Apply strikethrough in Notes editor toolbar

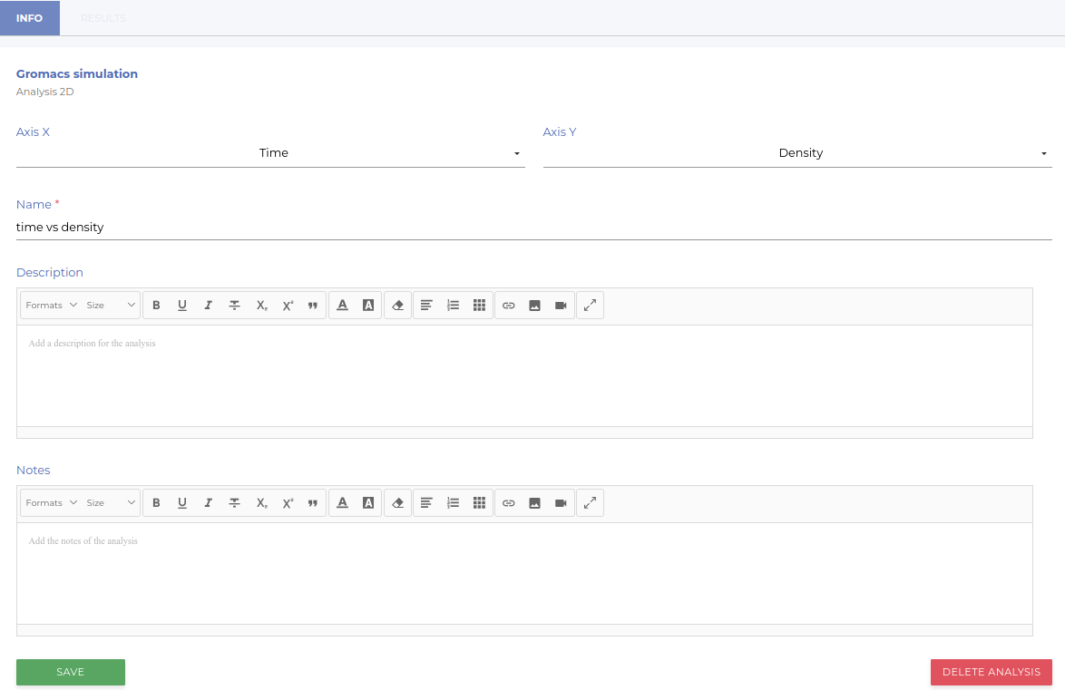(234, 503)
